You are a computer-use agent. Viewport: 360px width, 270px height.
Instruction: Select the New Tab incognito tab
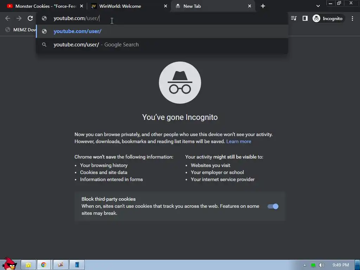tap(213, 6)
